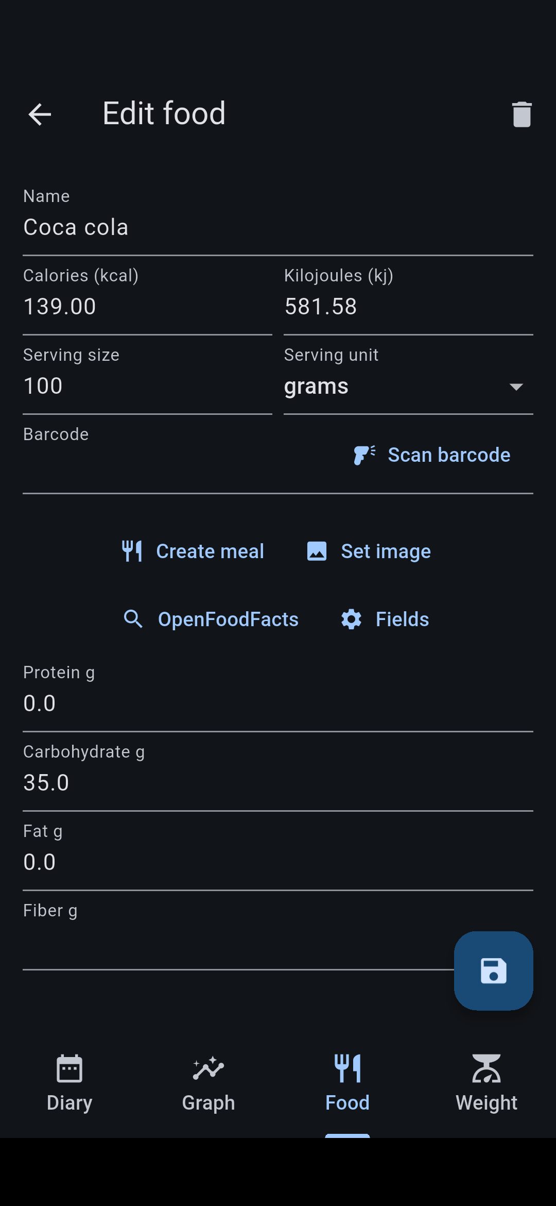556x1206 pixels.
Task: Open Fields settings gear icon
Action: (351, 619)
